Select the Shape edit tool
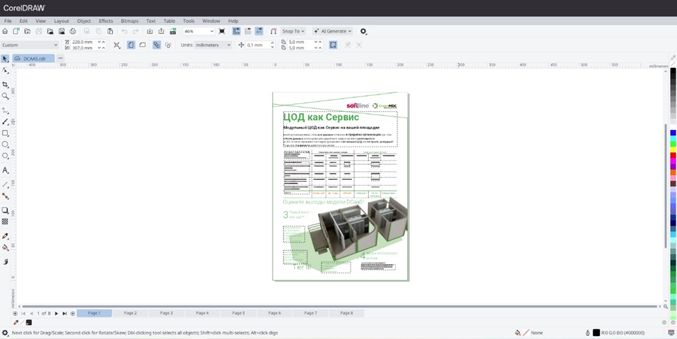This screenshot has height=339, width=677. pos(5,70)
